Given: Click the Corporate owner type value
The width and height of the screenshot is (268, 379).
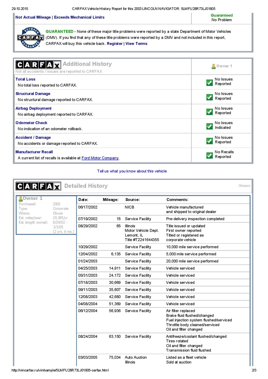Looking at the screenshot, I should tap(61, 209).
